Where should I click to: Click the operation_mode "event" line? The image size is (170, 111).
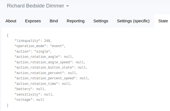(40, 46)
